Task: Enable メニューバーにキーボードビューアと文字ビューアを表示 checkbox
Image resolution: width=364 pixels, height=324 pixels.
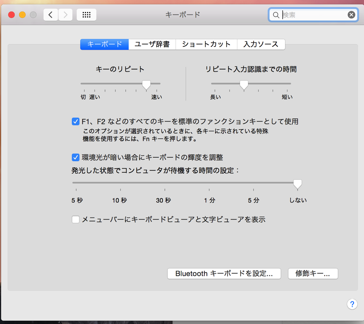Action: click(x=76, y=219)
